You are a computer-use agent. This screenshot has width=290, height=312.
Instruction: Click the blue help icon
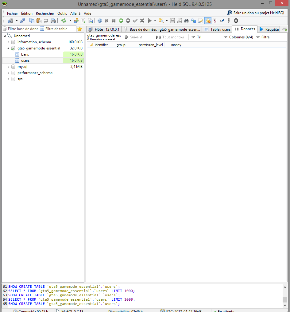pyautogui.click(x=100, y=21)
